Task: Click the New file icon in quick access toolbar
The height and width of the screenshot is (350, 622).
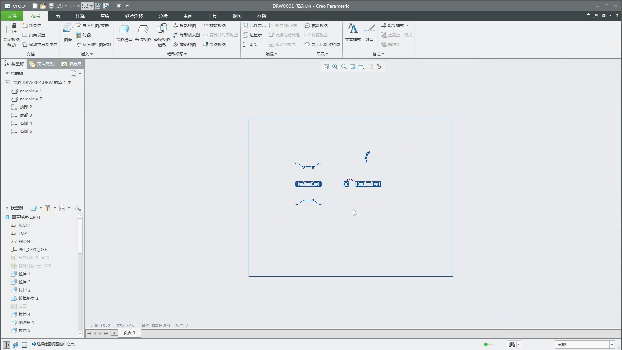Action: click(x=35, y=6)
